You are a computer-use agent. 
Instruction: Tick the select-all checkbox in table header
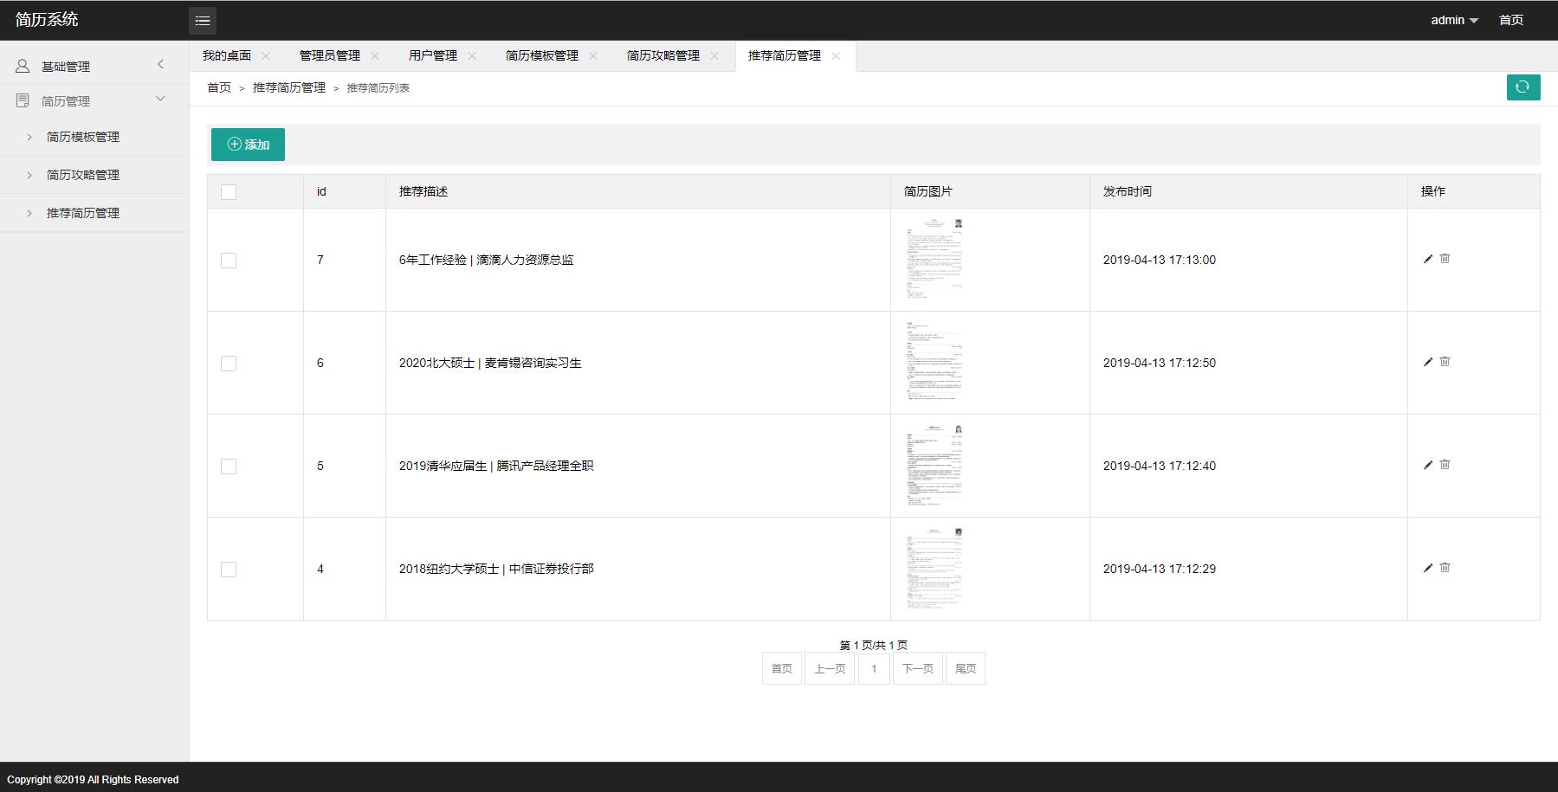pos(229,192)
